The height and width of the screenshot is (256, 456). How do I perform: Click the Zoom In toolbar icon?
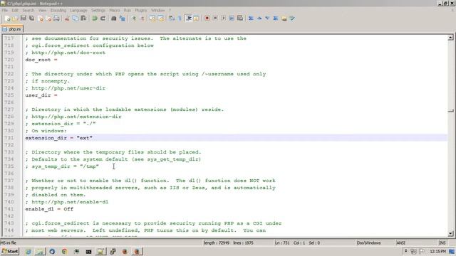pos(134,18)
